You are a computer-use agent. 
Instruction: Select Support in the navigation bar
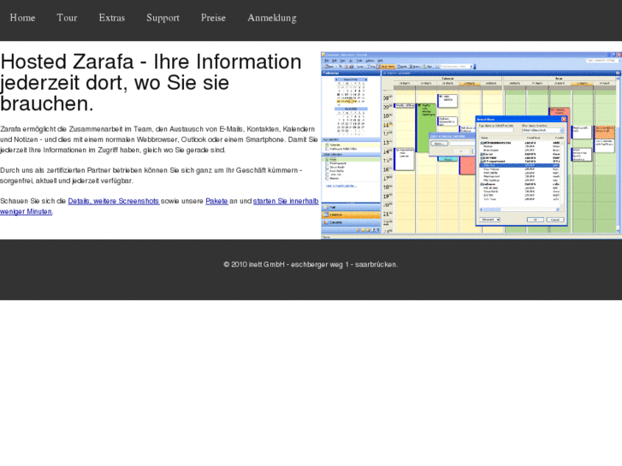(163, 18)
